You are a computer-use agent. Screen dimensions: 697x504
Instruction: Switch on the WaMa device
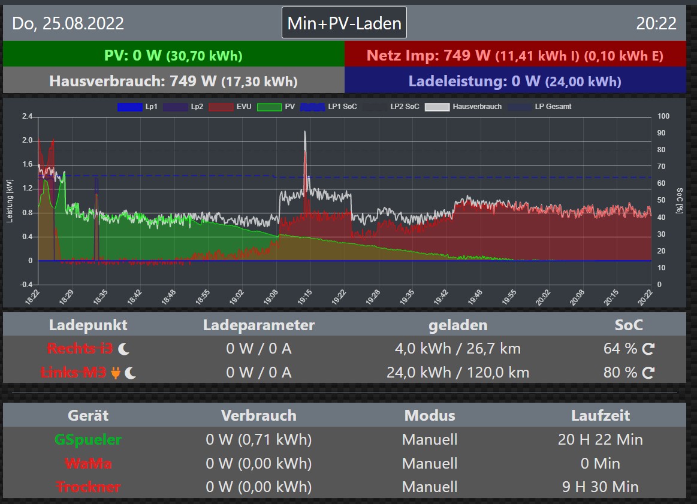87,464
